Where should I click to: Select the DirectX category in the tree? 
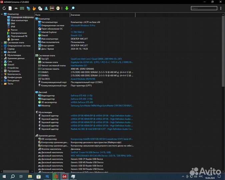(9, 65)
